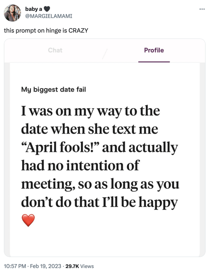The height and width of the screenshot is (274, 209).
Task: Click the slash divider between Chat and Profile
Action: click(x=104, y=52)
